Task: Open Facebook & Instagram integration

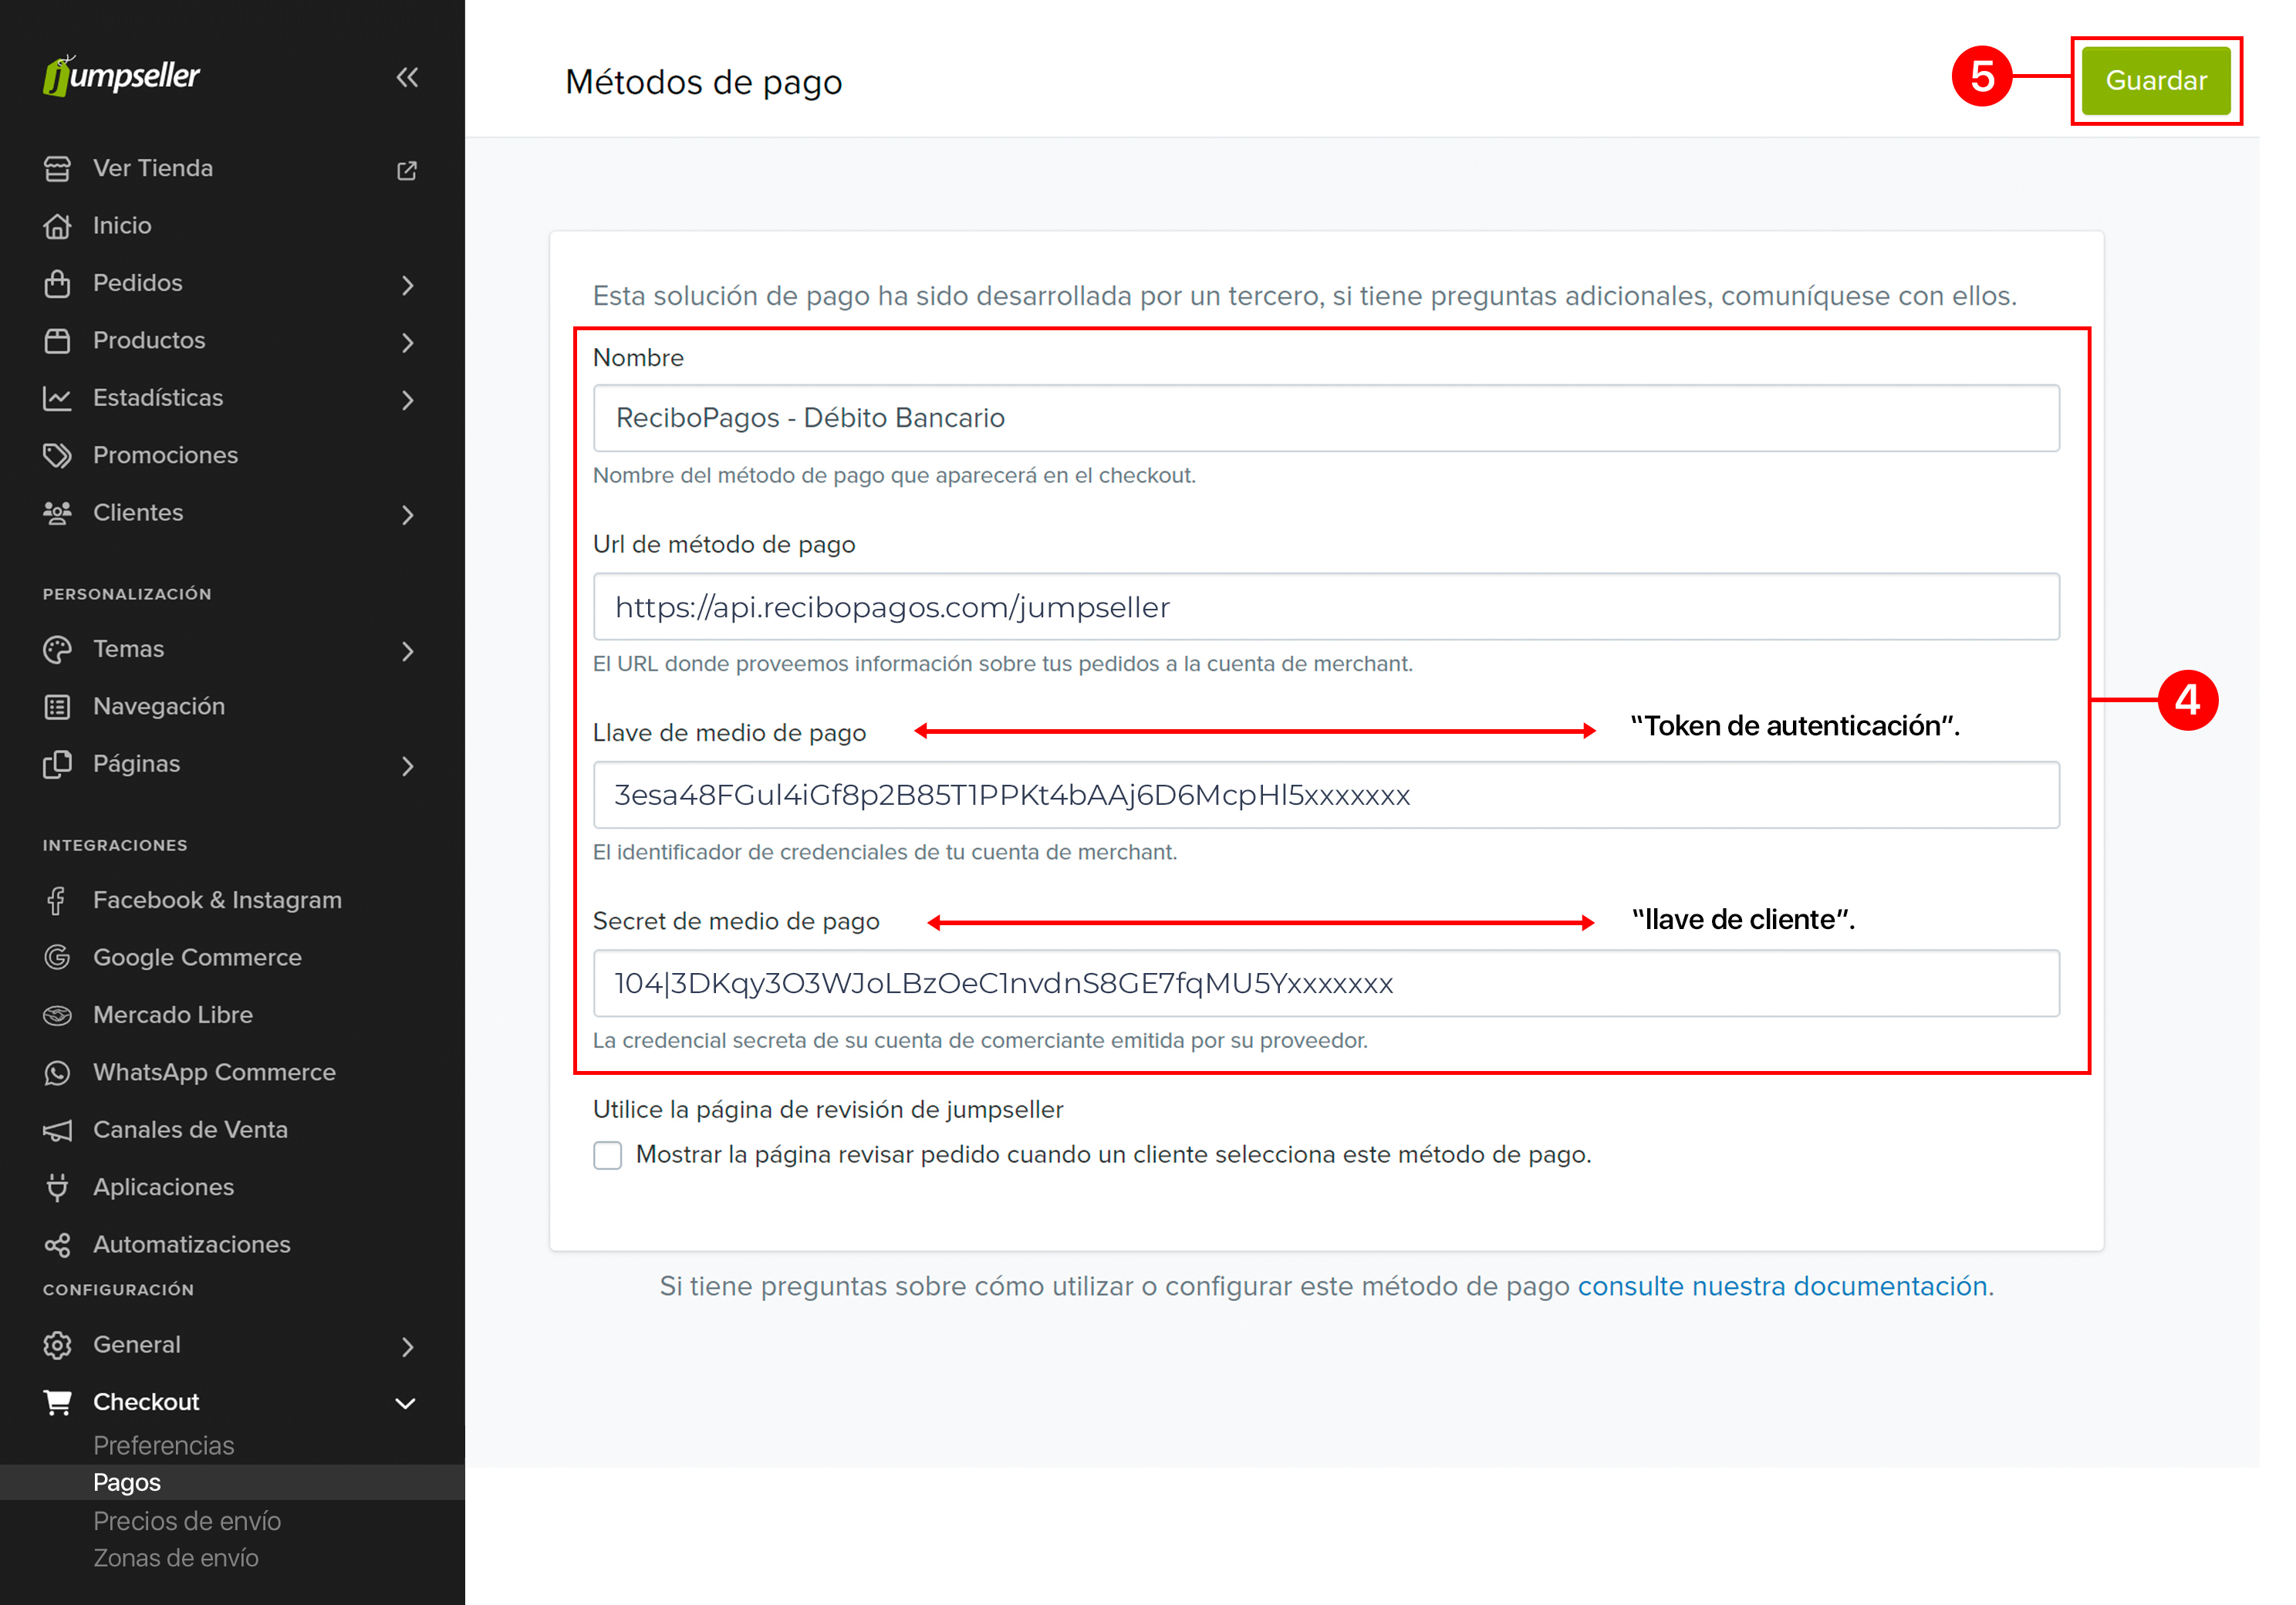Action: pyautogui.click(x=217, y=900)
